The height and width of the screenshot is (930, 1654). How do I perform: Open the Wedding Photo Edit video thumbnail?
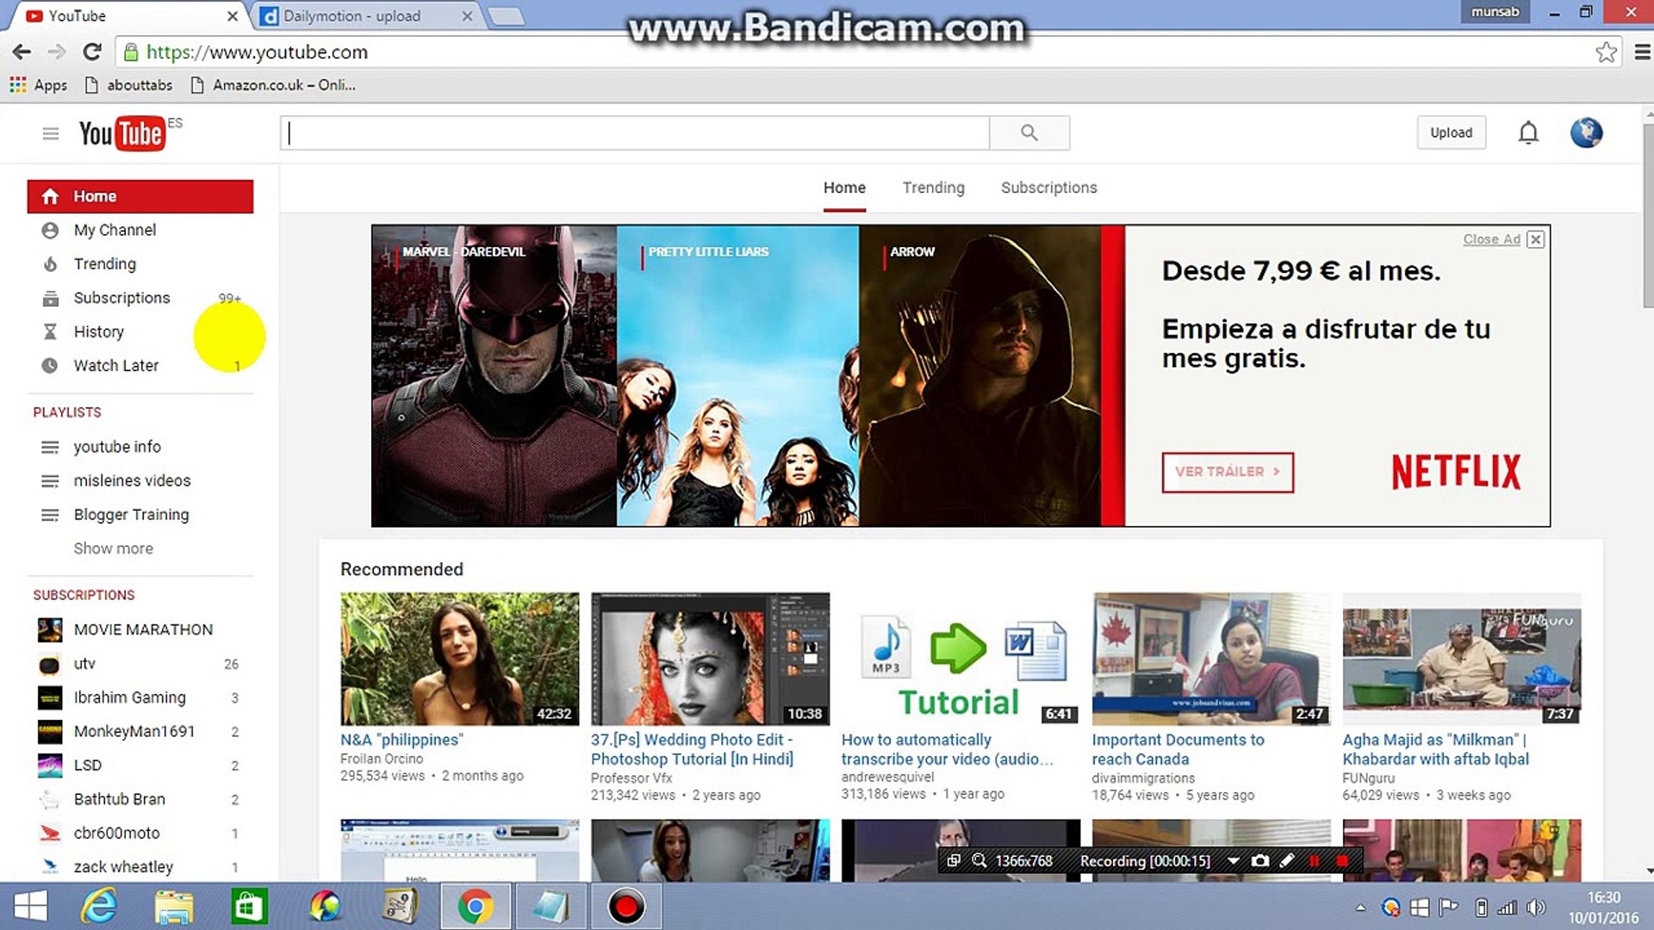coord(710,659)
